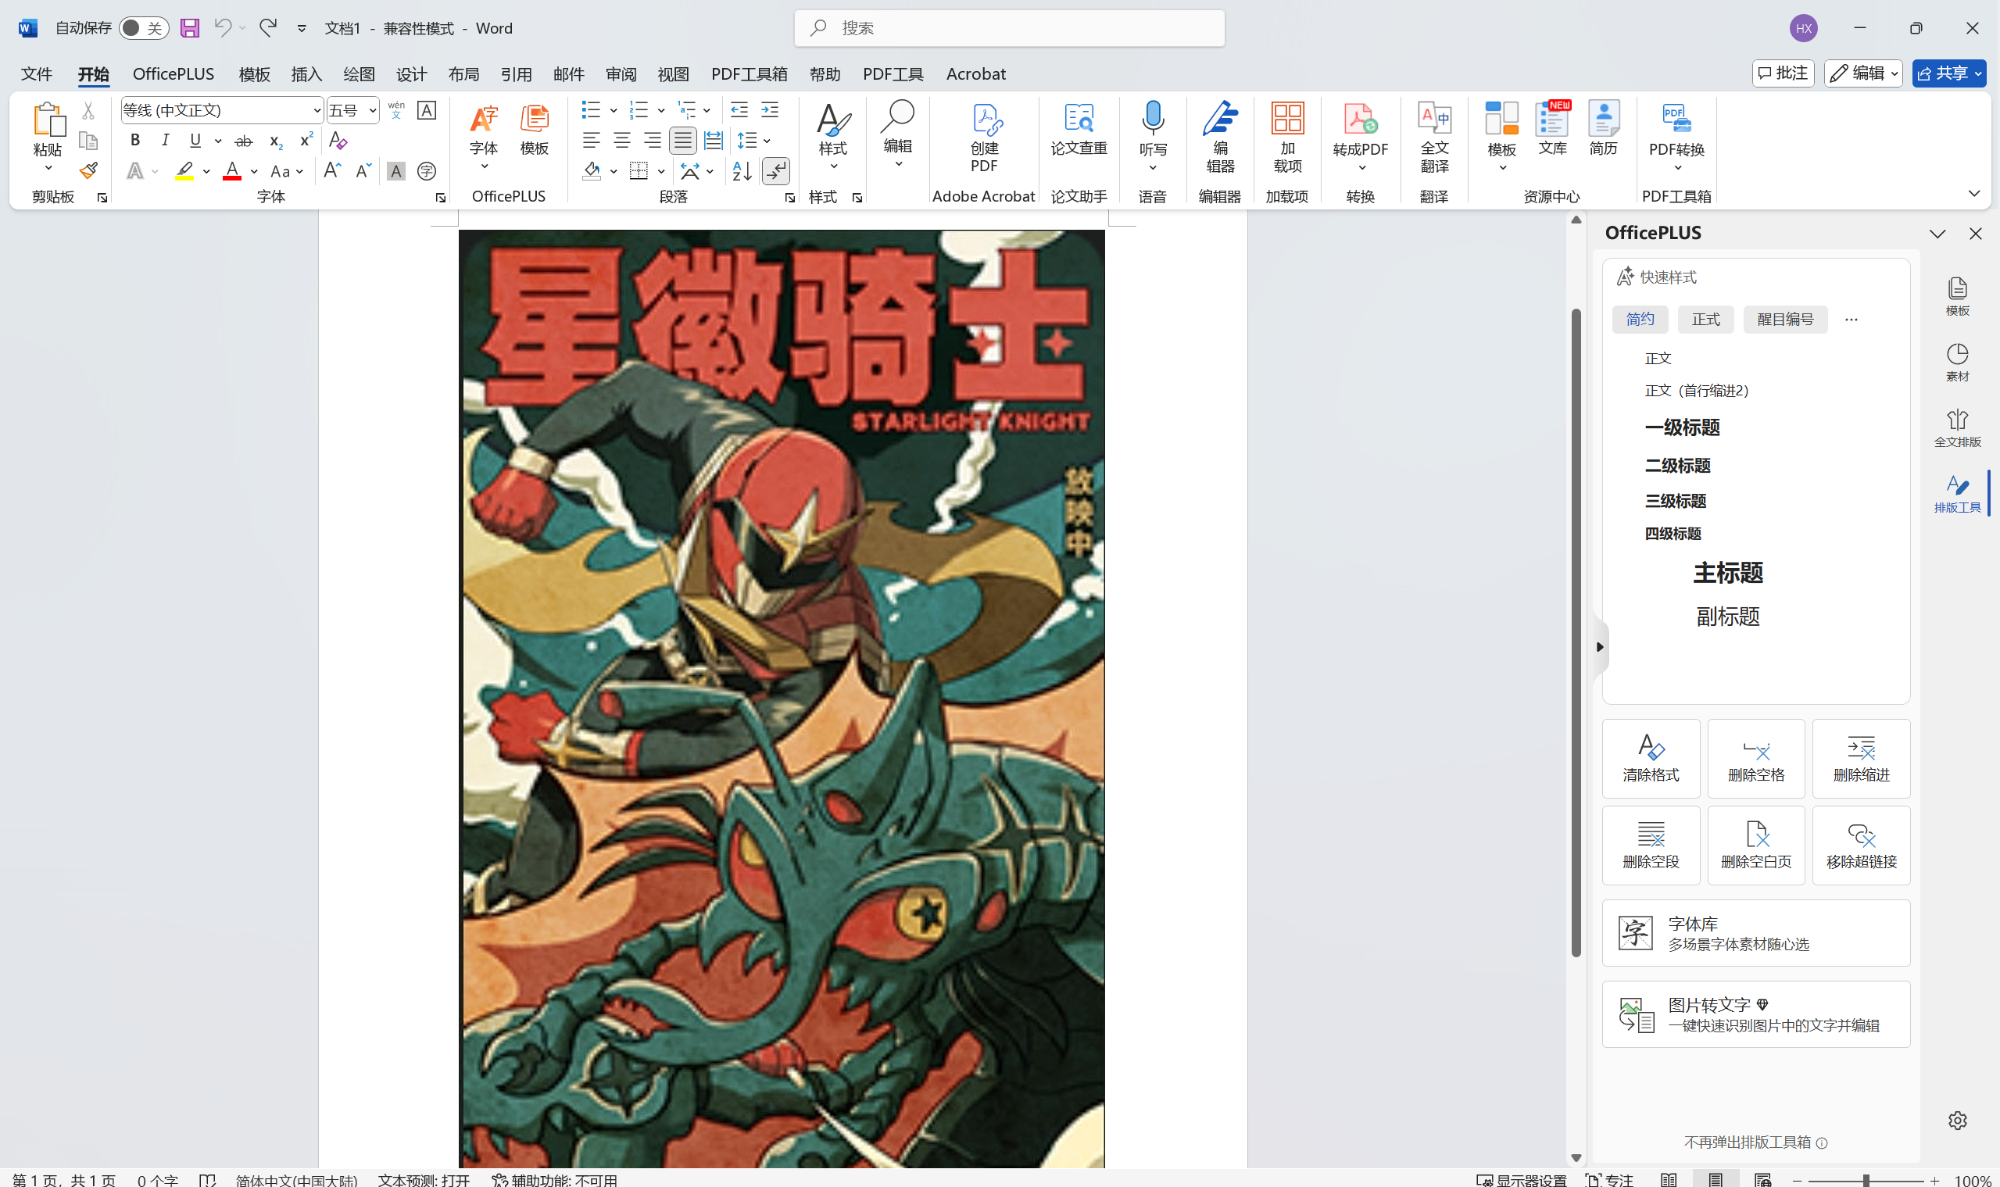Toggle the AutoSave switch

(x=143, y=28)
